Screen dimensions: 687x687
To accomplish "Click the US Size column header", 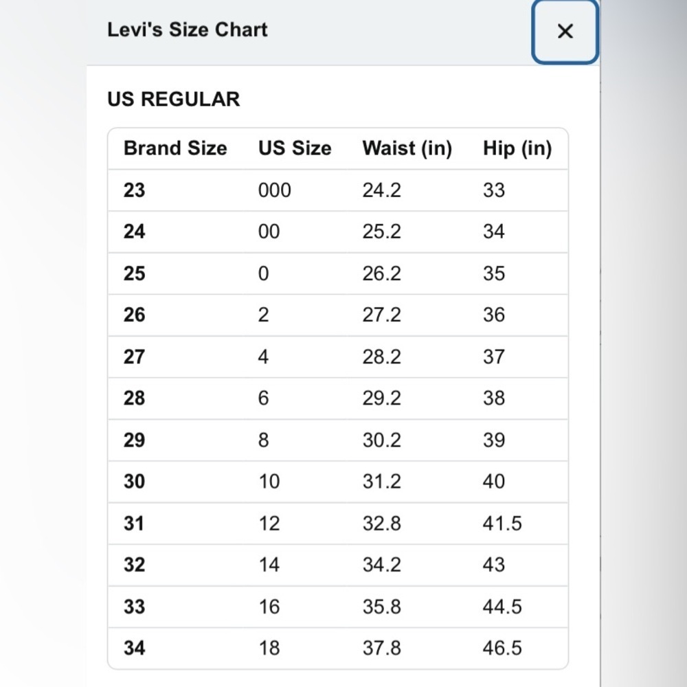I will [295, 148].
